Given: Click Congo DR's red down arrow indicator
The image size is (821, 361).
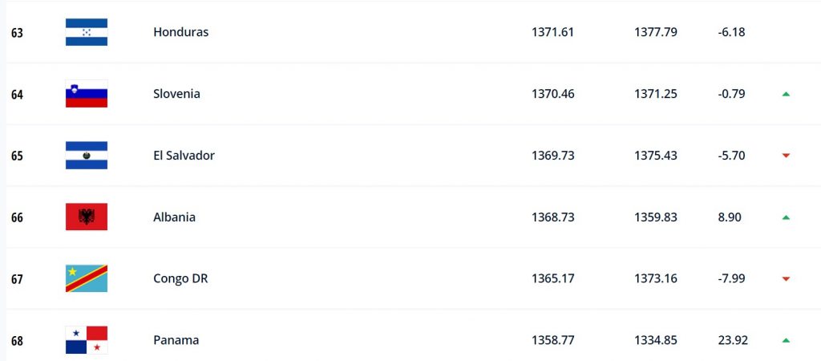Looking at the screenshot, I should point(786,279).
